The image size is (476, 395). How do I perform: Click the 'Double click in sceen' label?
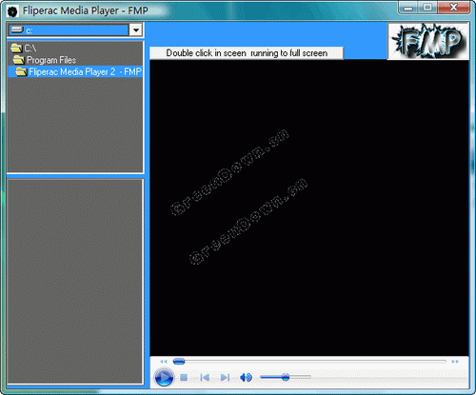[x=247, y=53]
